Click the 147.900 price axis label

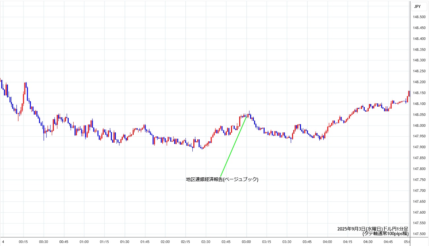click(x=419, y=147)
